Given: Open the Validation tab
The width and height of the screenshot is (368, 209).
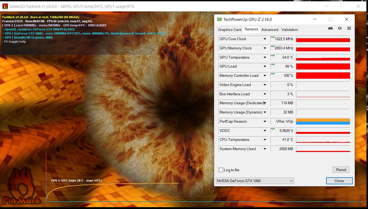Looking at the screenshot, I should [289, 30].
